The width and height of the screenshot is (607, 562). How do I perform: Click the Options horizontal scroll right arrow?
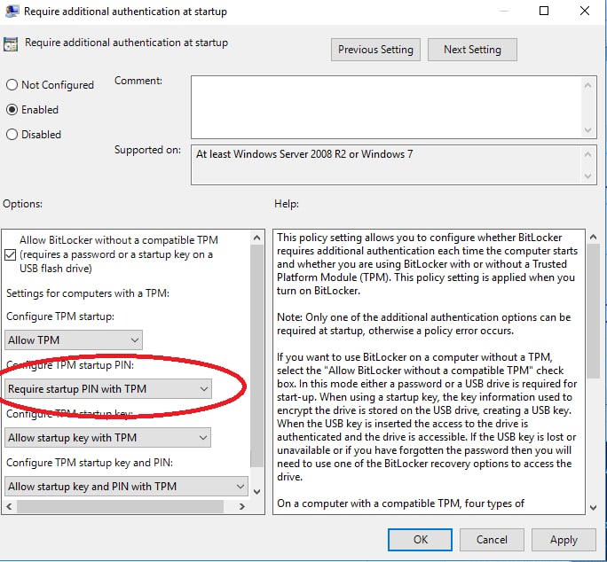[x=242, y=506]
